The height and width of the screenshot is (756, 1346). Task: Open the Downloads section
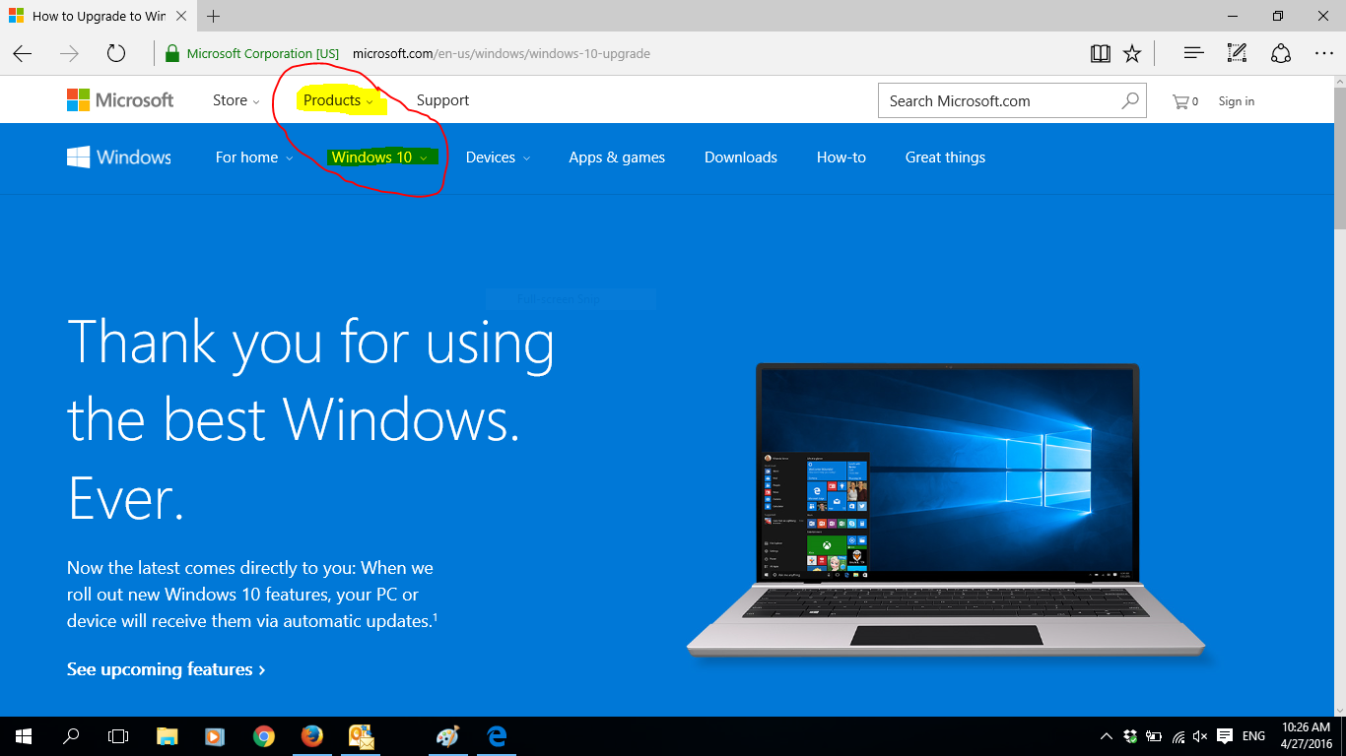click(741, 157)
